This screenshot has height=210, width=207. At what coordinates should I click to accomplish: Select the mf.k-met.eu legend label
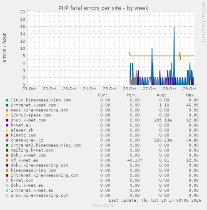point(25,160)
